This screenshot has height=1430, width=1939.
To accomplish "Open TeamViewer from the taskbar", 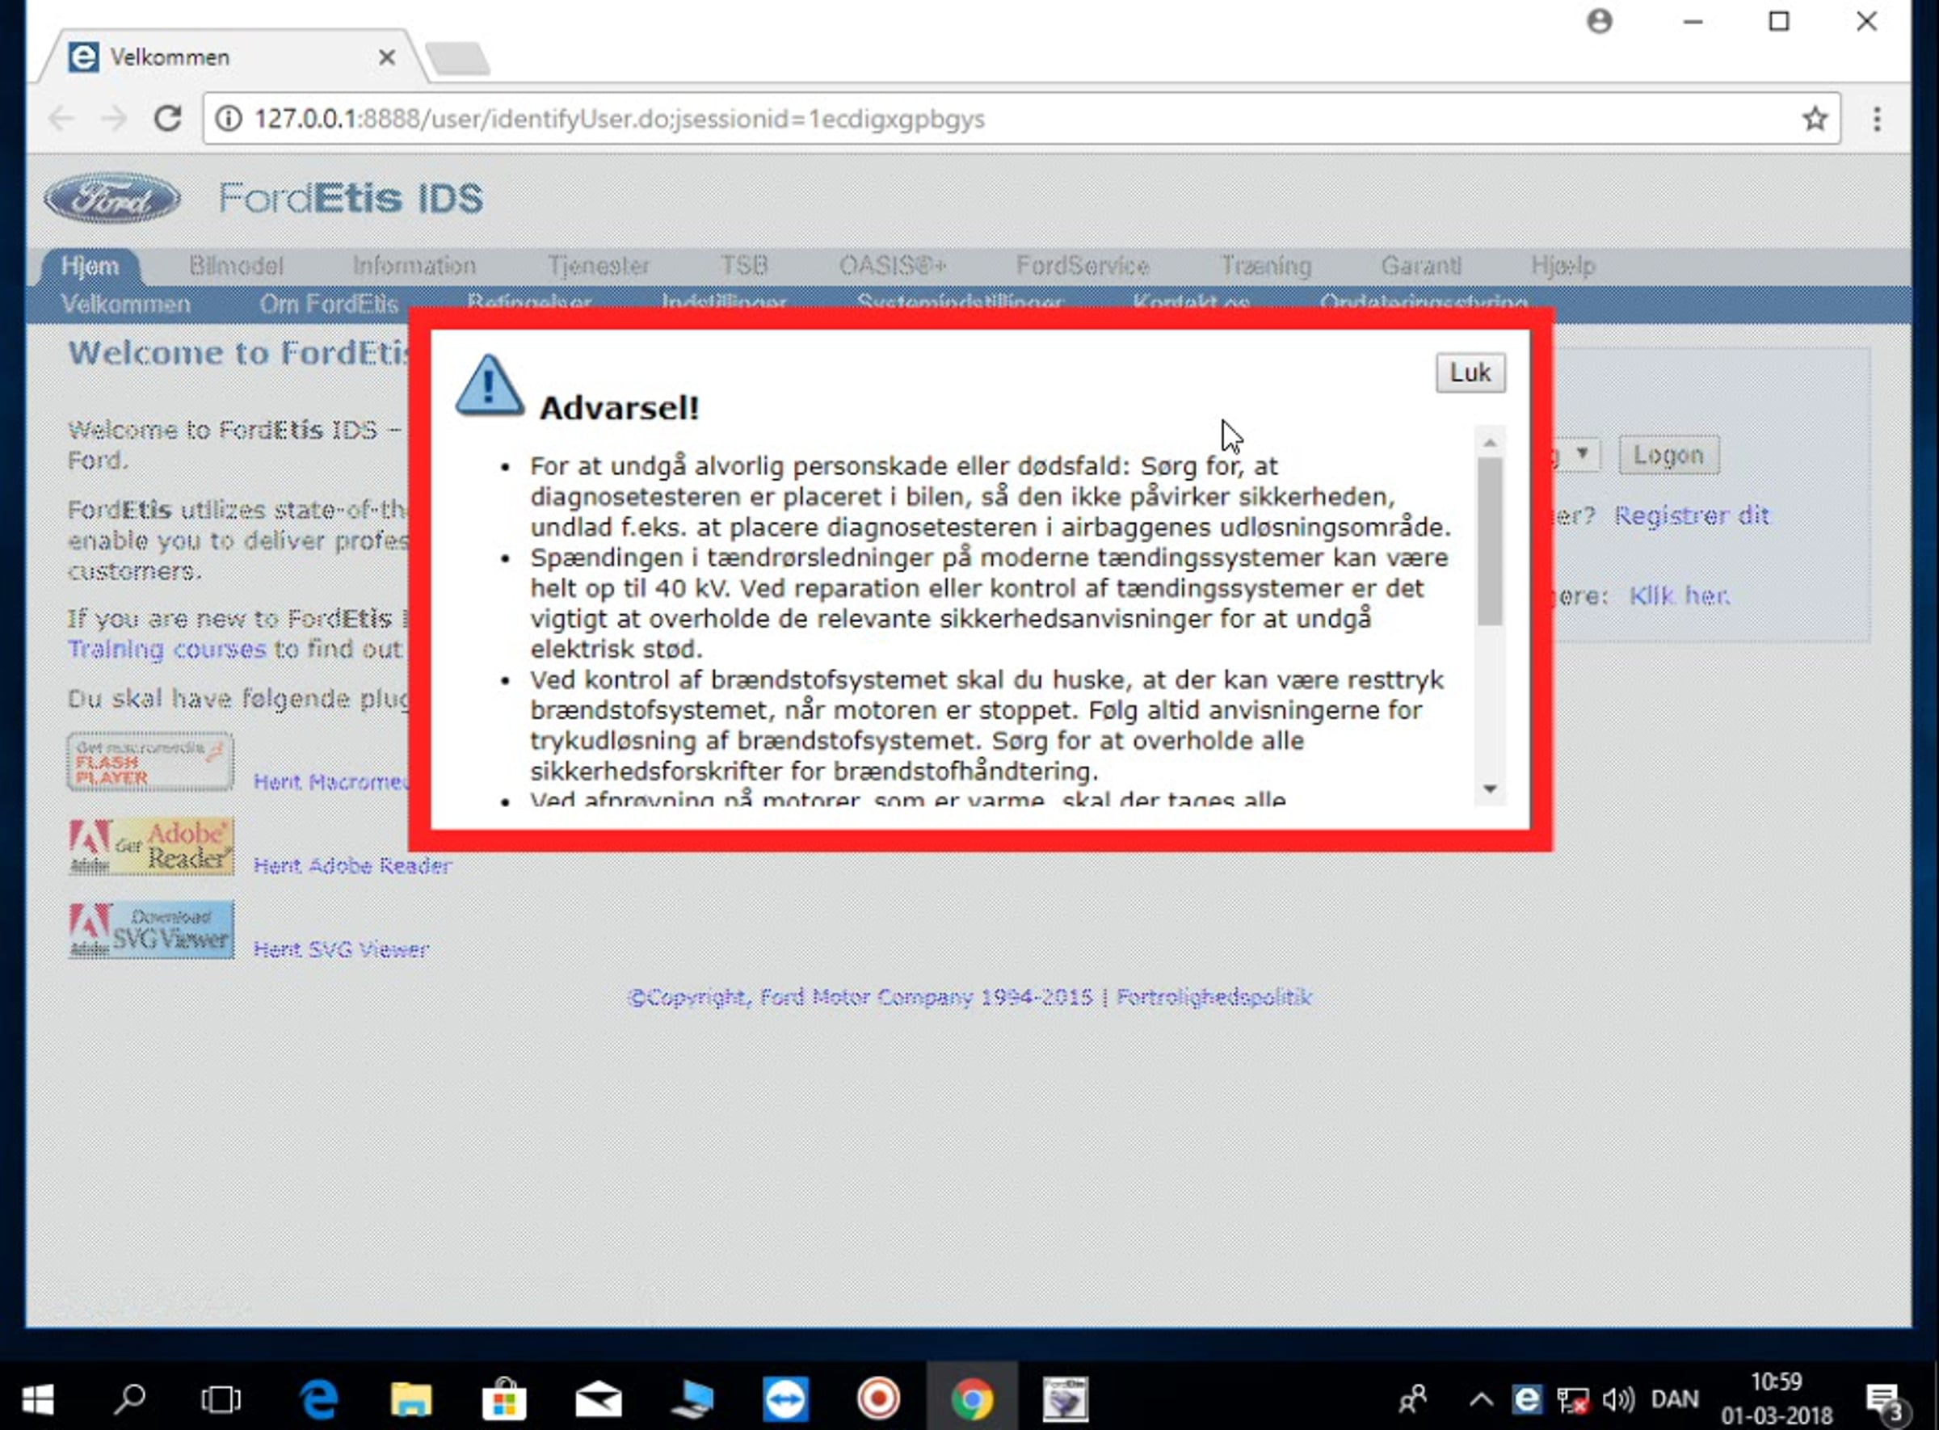I will [785, 1398].
